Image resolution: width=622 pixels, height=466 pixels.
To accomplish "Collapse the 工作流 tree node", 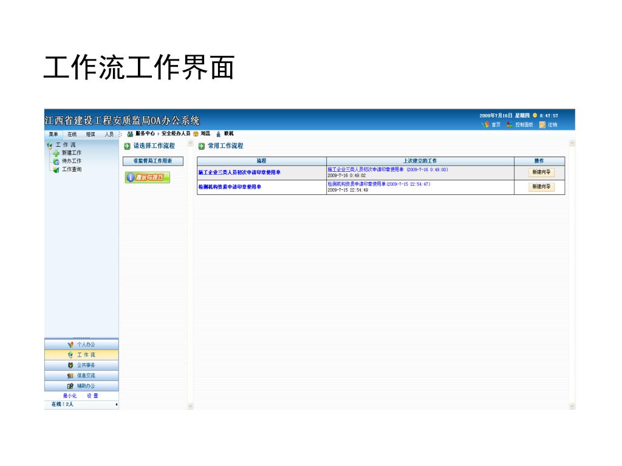I will tap(49, 146).
